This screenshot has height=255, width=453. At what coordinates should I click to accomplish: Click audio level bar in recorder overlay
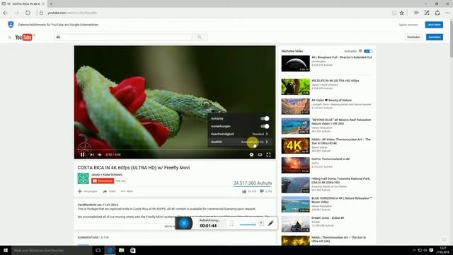pyautogui.click(x=248, y=225)
